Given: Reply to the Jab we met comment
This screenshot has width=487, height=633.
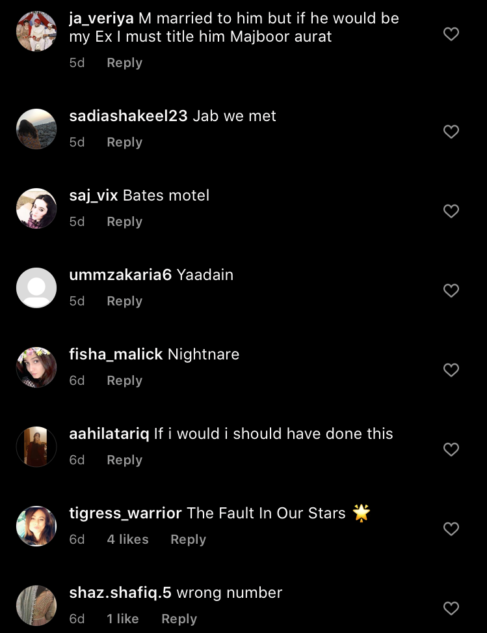Looking at the screenshot, I should (x=124, y=143).
